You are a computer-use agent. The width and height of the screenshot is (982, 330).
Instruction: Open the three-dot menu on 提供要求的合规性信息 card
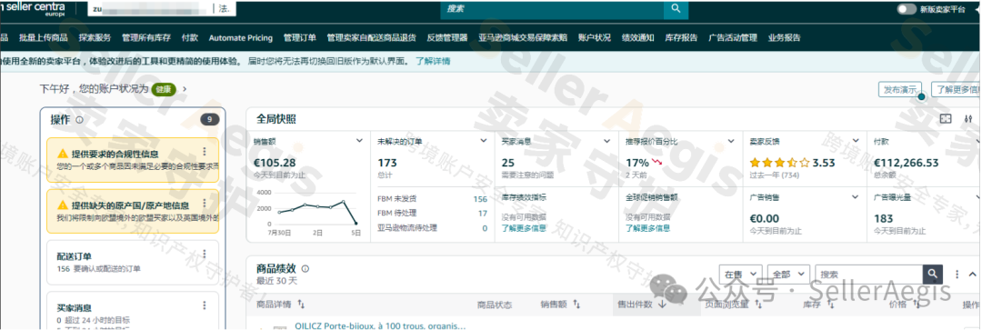coord(205,152)
